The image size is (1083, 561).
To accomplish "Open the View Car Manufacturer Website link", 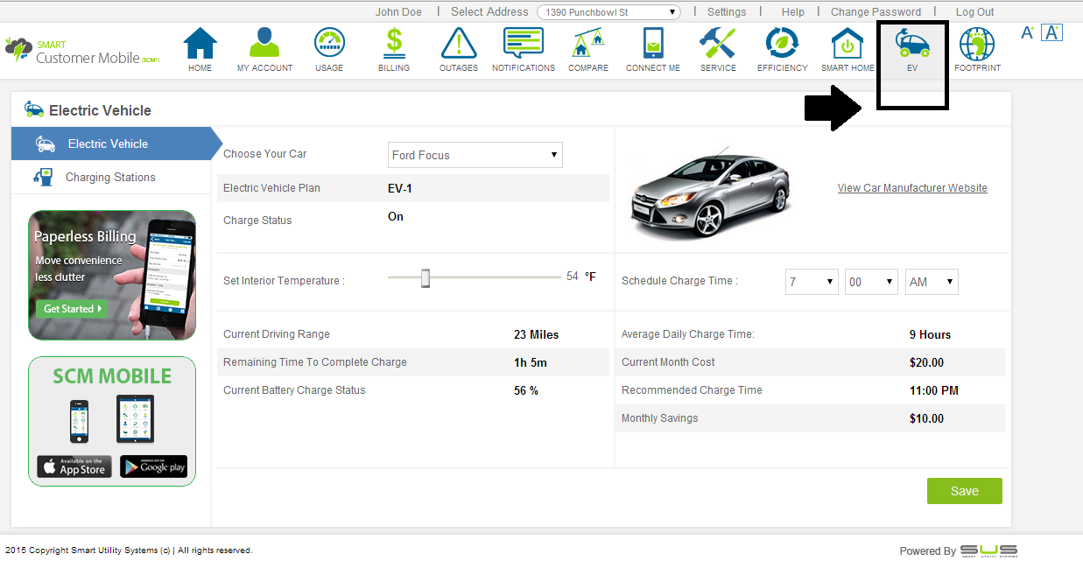I will click(912, 188).
